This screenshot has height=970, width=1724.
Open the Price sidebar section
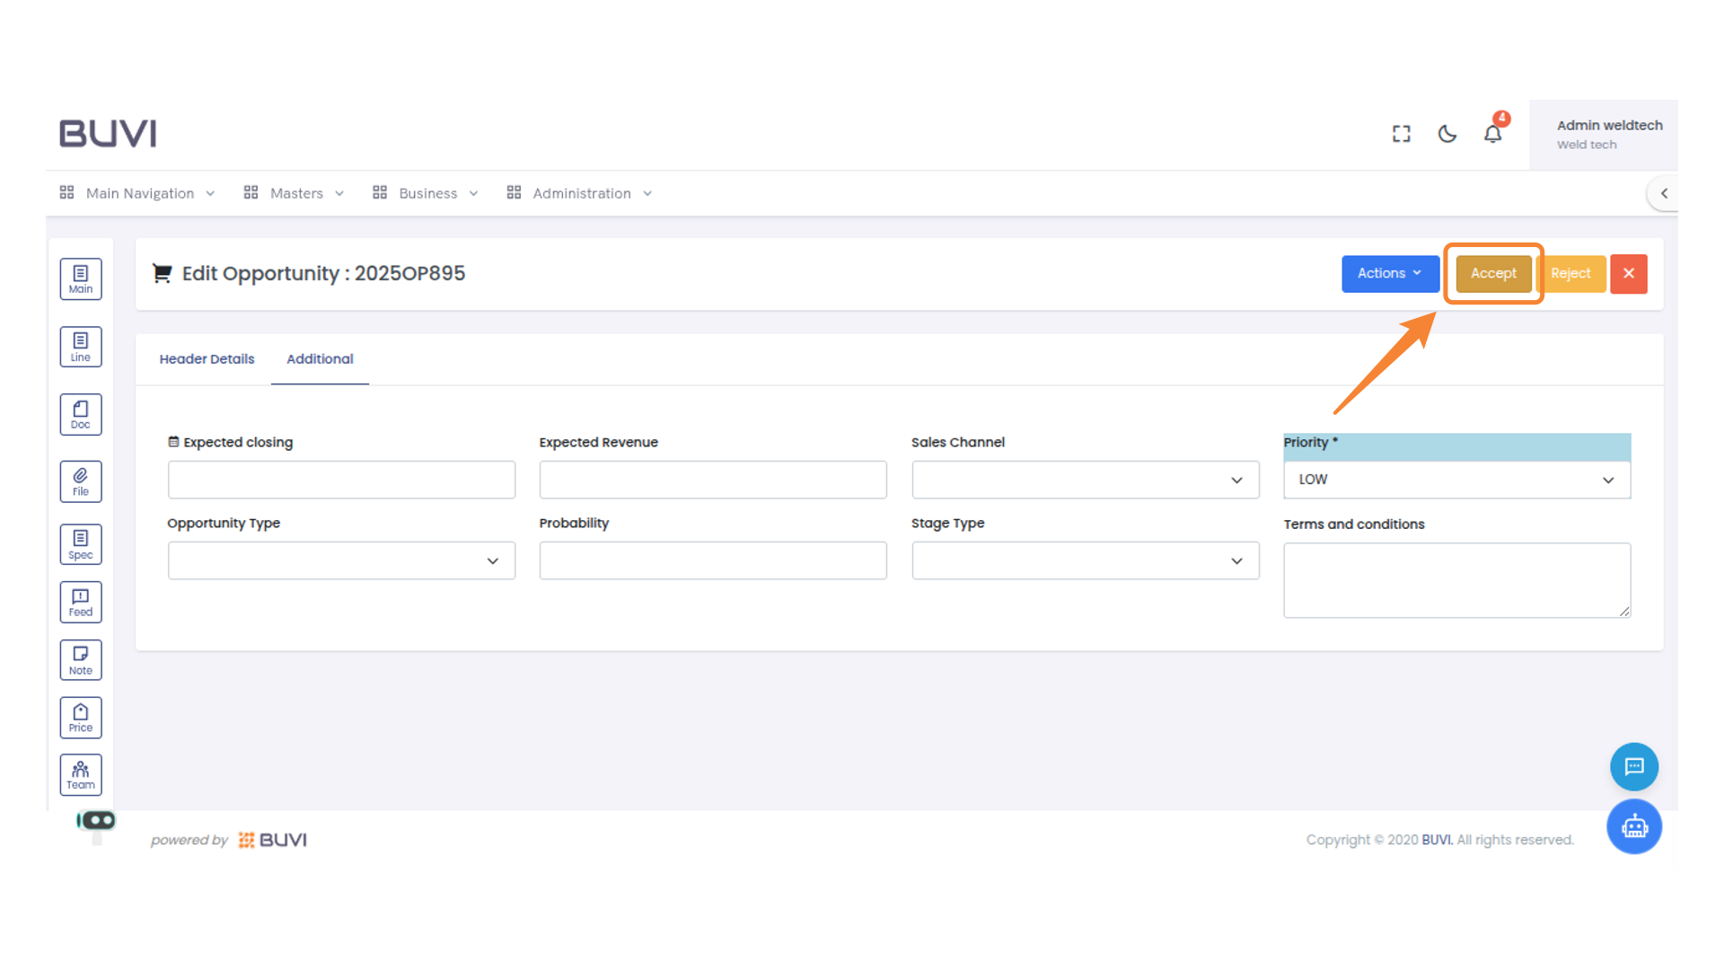pyautogui.click(x=81, y=718)
